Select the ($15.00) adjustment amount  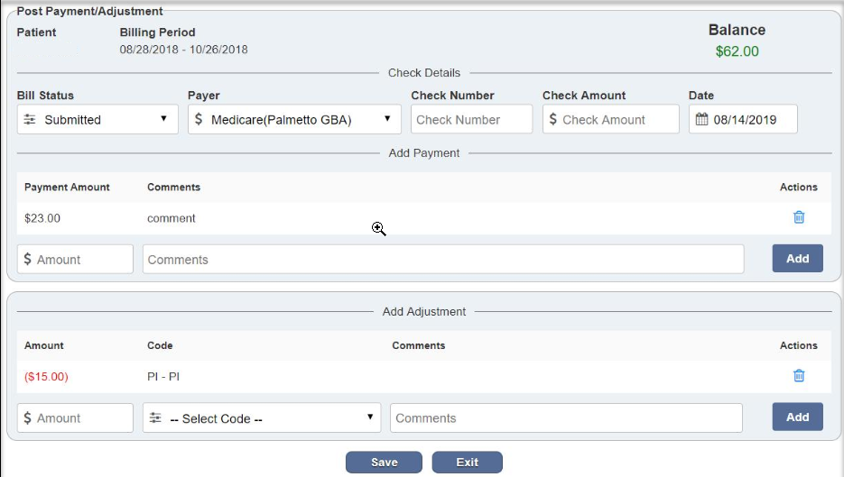tap(46, 376)
